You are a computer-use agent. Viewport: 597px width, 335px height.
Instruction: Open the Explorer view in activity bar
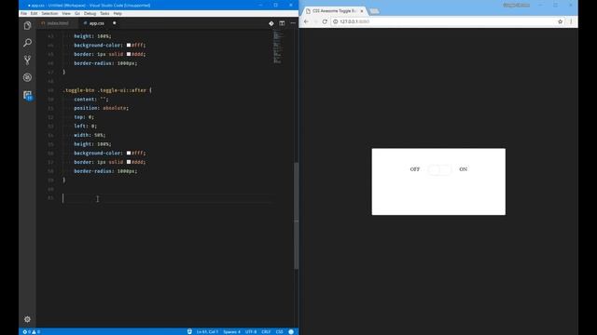(x=27, y=25)
